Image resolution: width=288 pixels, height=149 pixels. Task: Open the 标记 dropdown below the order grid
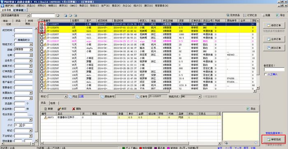(x=66, y=96)
